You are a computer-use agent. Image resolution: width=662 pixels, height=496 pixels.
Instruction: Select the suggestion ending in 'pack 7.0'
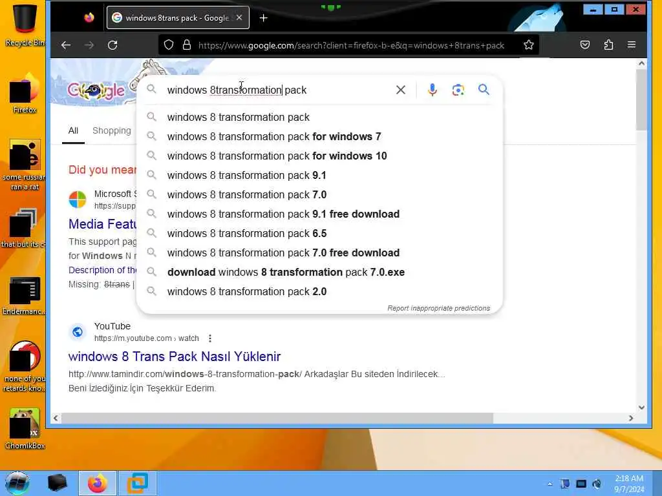tap(319, 194)
